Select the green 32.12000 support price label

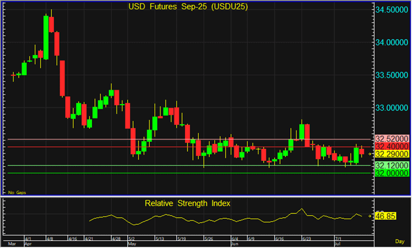[x=391, y=165]
